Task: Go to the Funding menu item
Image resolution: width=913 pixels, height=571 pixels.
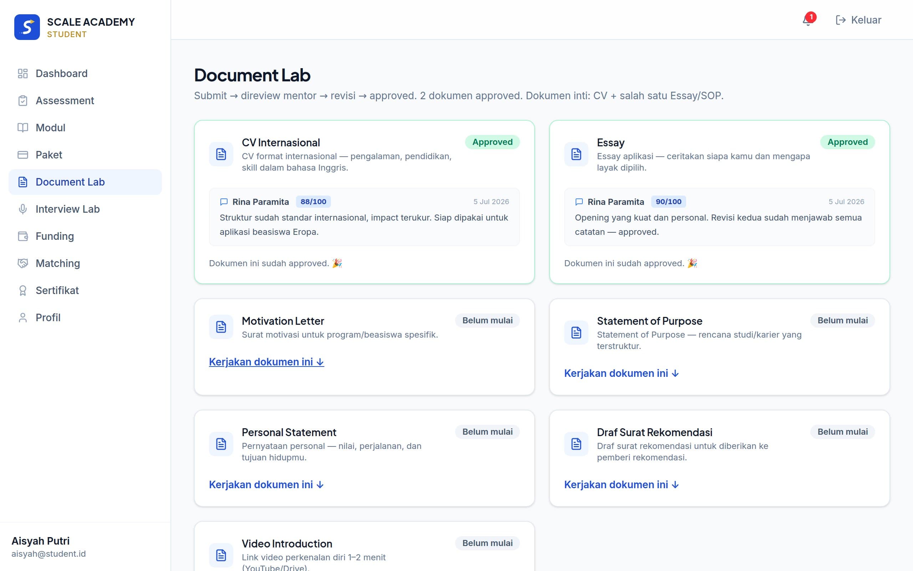Action: [x=85, y=236]
